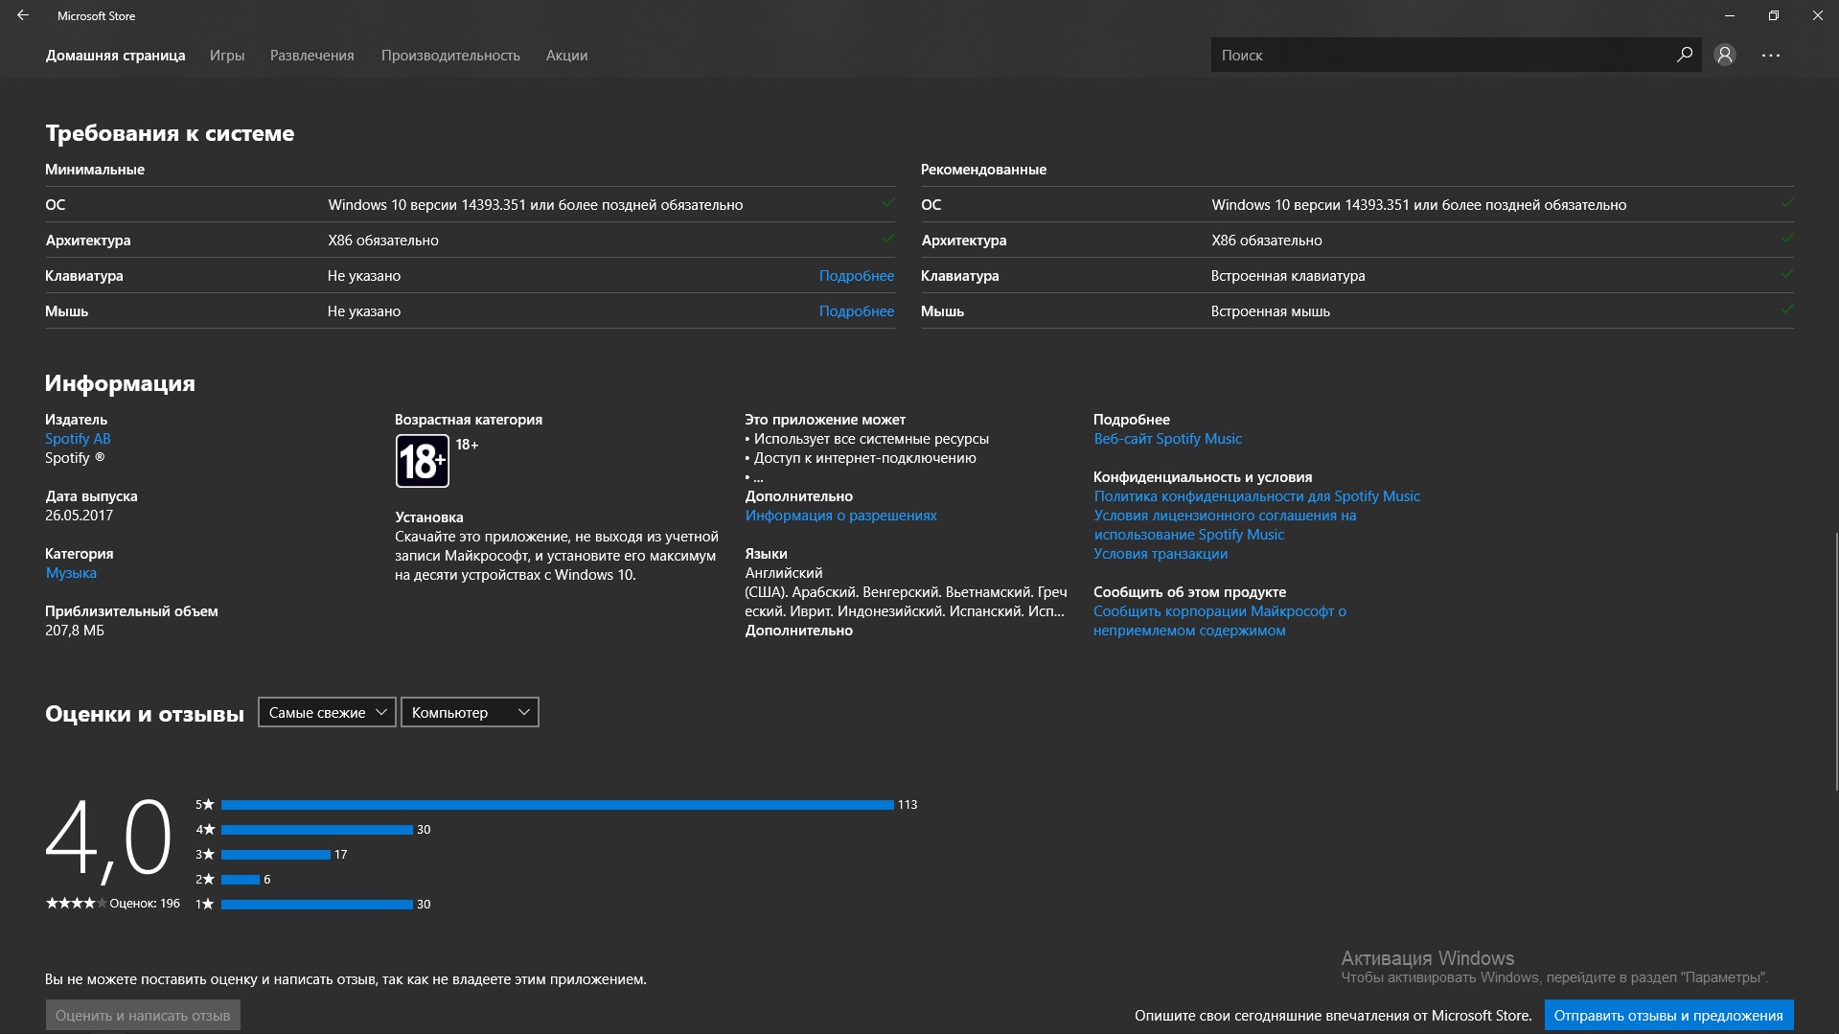Switch to the Развлечения tab
This screenshot has height=1034, width=1839.
coord(311,56)
